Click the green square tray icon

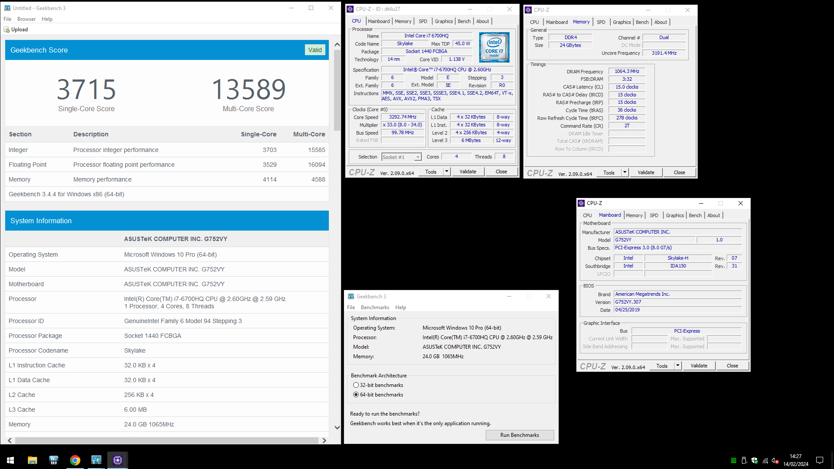tap(734, 460)
